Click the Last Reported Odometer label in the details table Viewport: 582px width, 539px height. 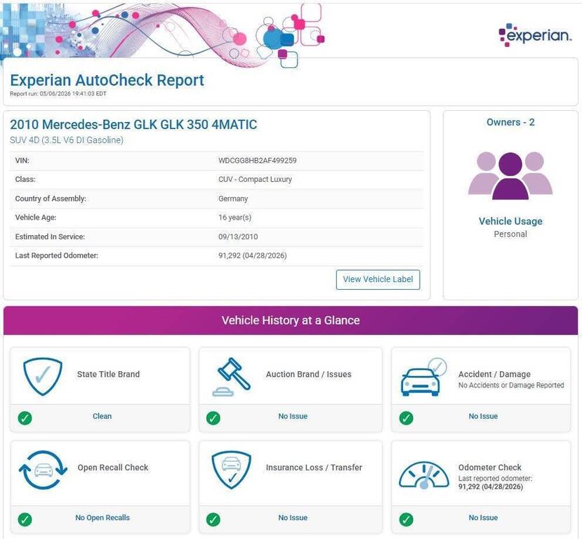56,255
